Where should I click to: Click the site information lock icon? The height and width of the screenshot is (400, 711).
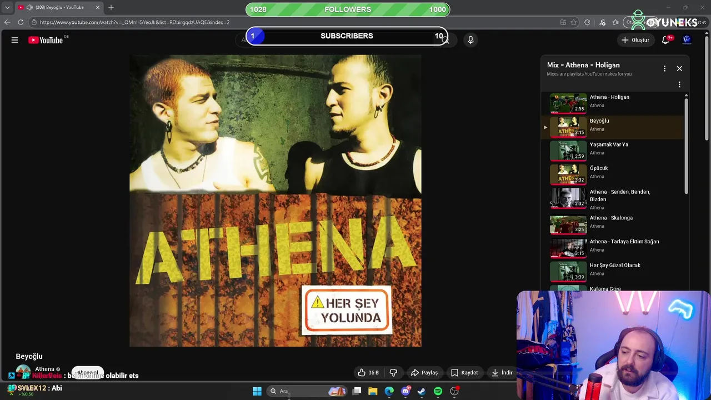(x=34, y=22)
